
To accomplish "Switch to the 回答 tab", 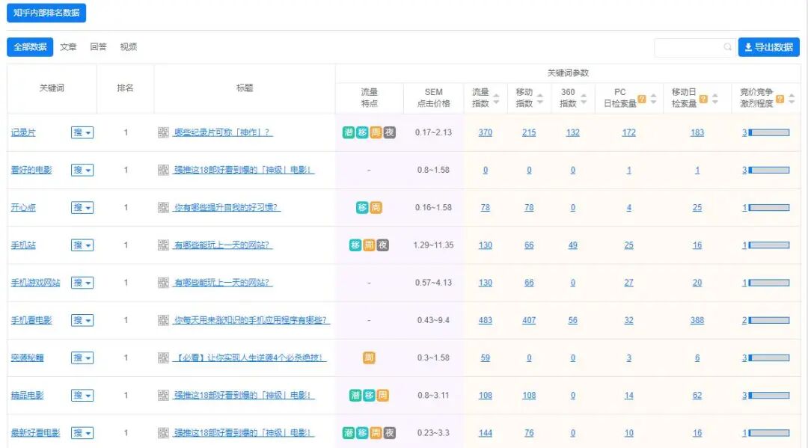I will [x=99, y=47].
